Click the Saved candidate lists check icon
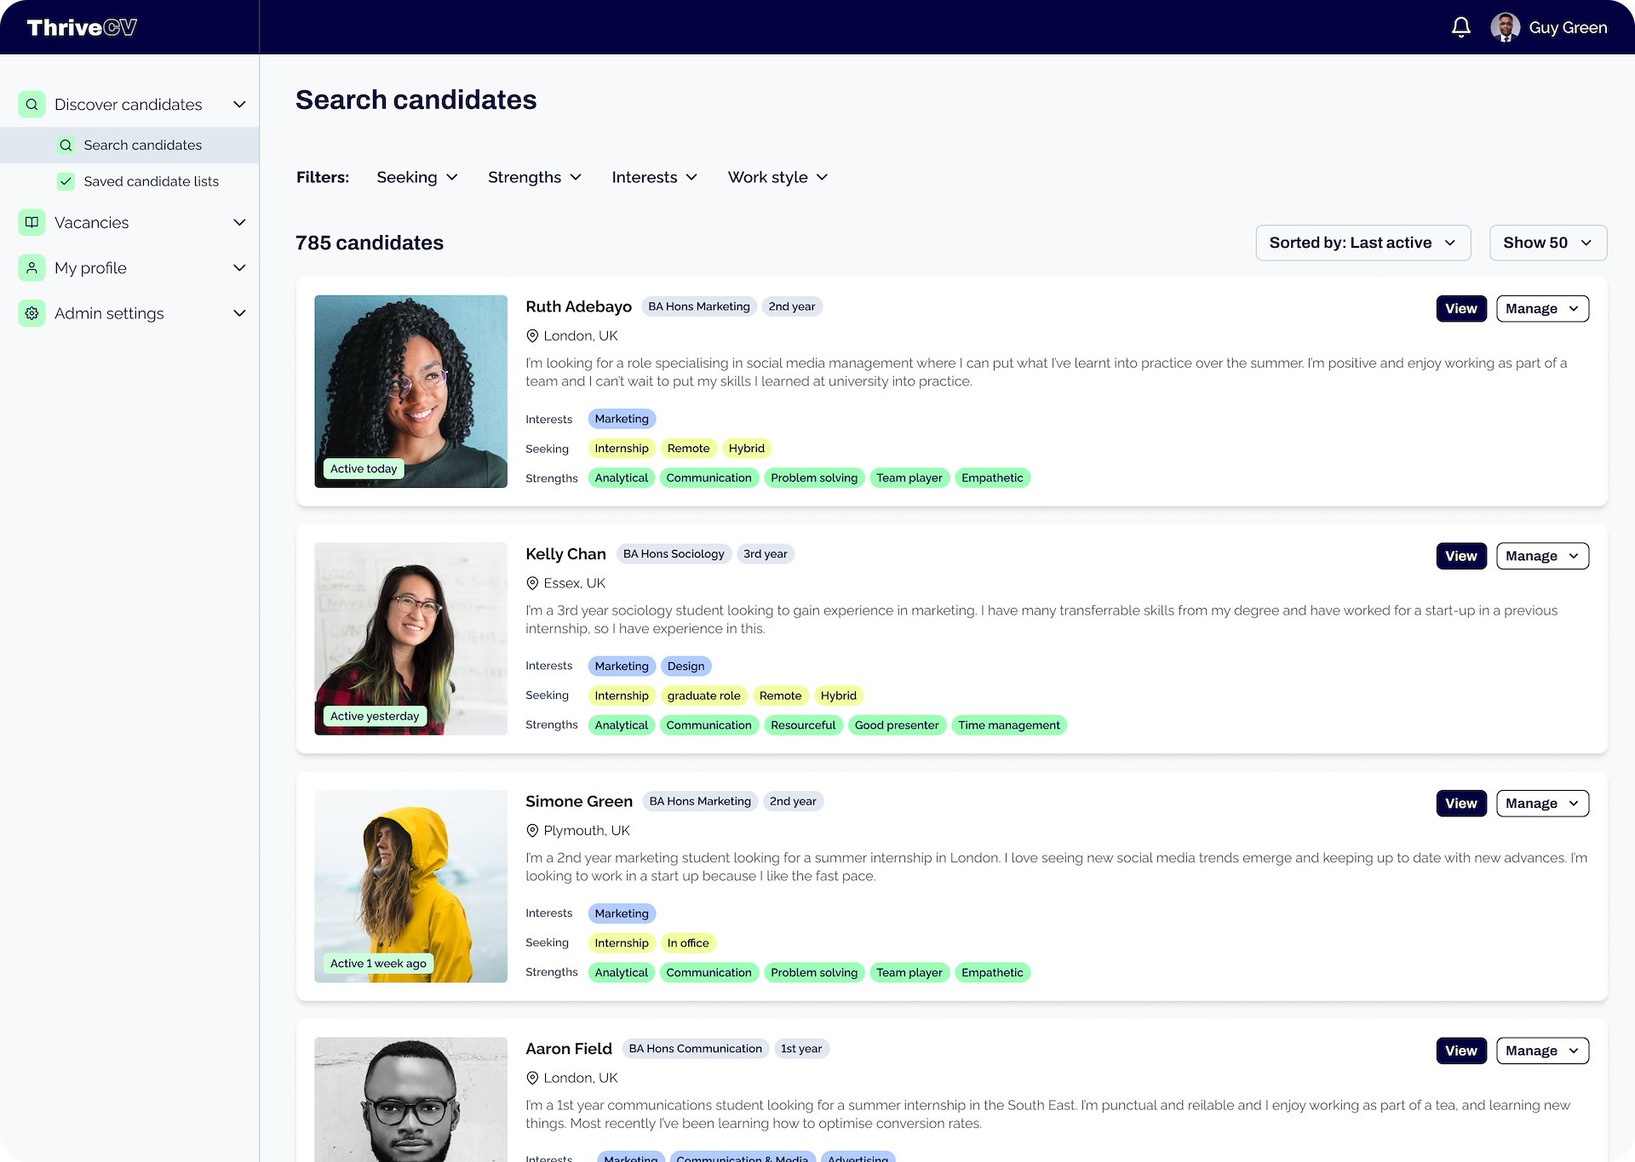The height and width of the screenshot is (1162, 1635). point(66,181)
